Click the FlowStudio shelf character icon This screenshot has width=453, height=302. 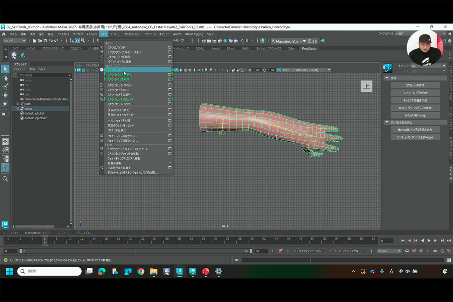[14, 55]
